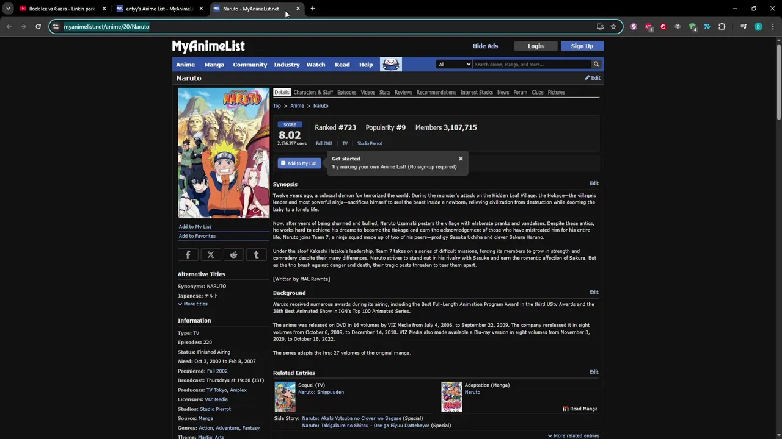Edit the Synopsis section
The width and height of the screenshot is (782, 439).
(x=594, y=183)
